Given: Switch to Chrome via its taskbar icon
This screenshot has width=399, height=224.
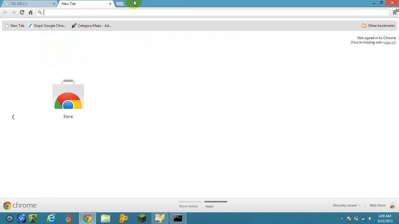Looking at the screenshot, I should pyautogui.click(x=87, y=218).
